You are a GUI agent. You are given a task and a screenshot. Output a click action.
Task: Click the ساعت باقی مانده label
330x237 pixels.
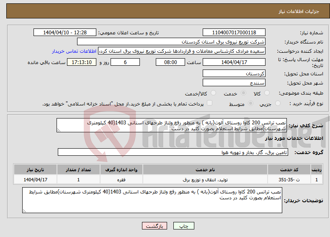pos(46,62)
